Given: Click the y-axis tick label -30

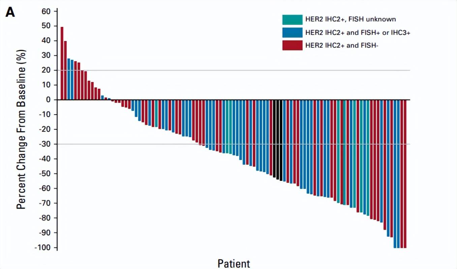Looking at the screenshot, I should 44,144.
